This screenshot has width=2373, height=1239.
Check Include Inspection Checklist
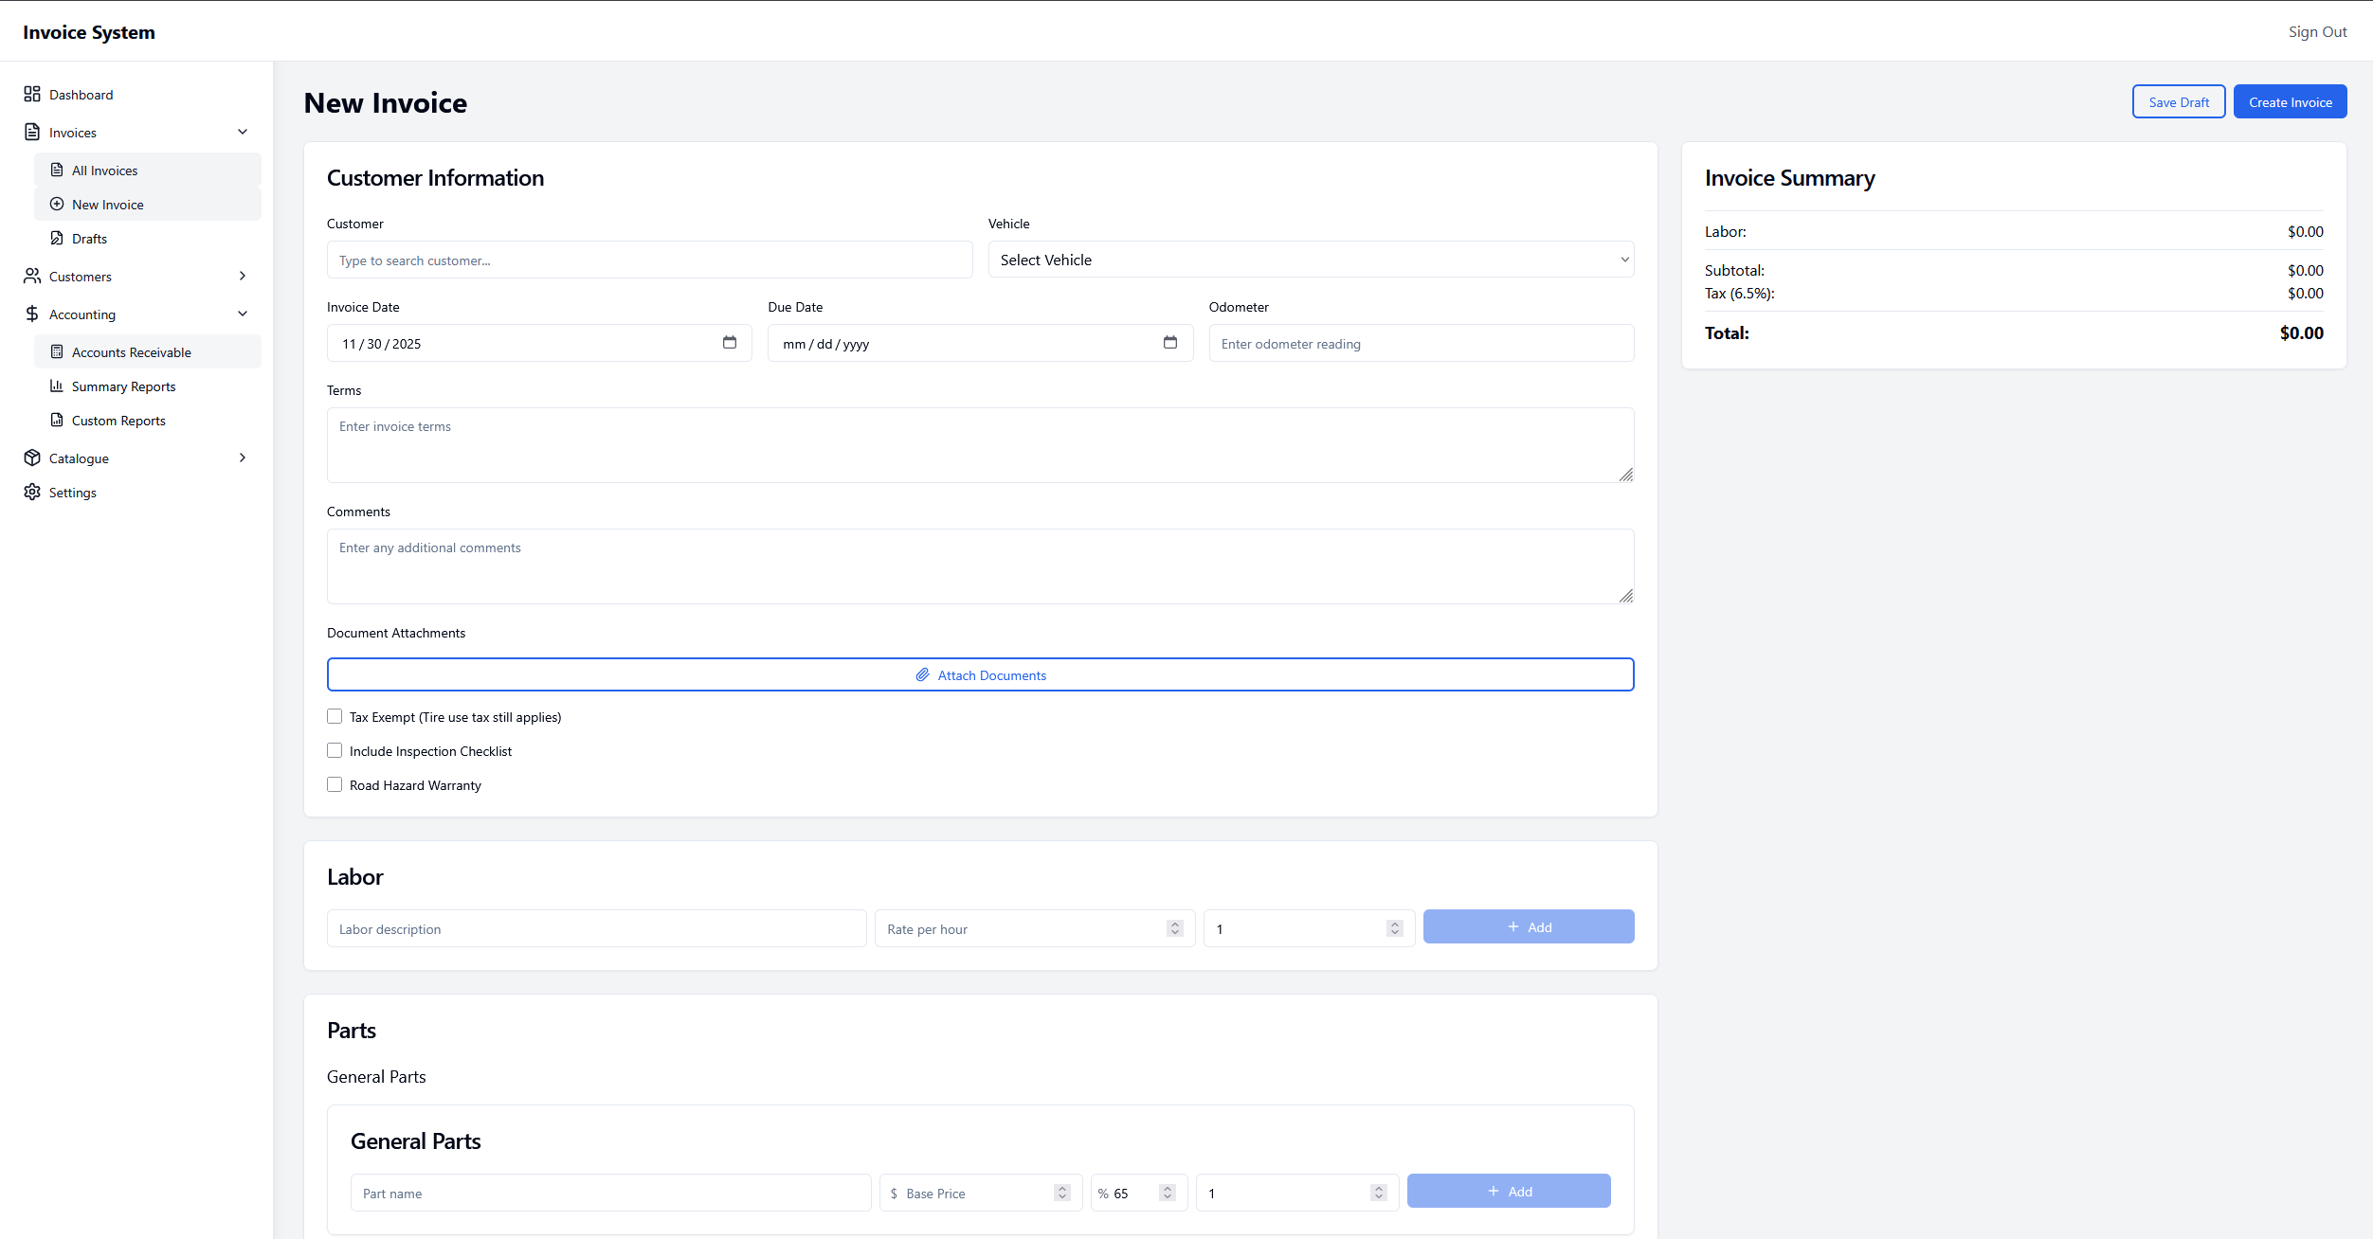(x=334, y=750)
